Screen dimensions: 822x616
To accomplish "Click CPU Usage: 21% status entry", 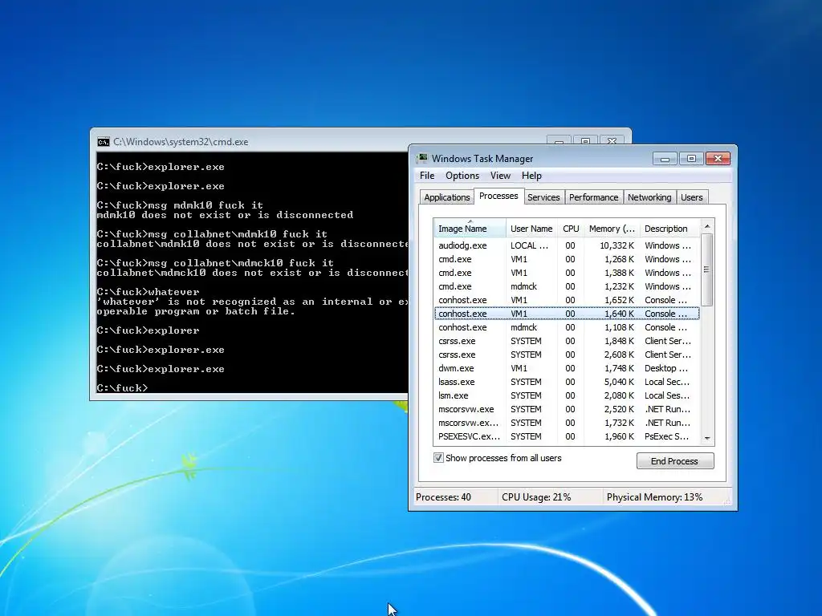I will tap(536, 497).
